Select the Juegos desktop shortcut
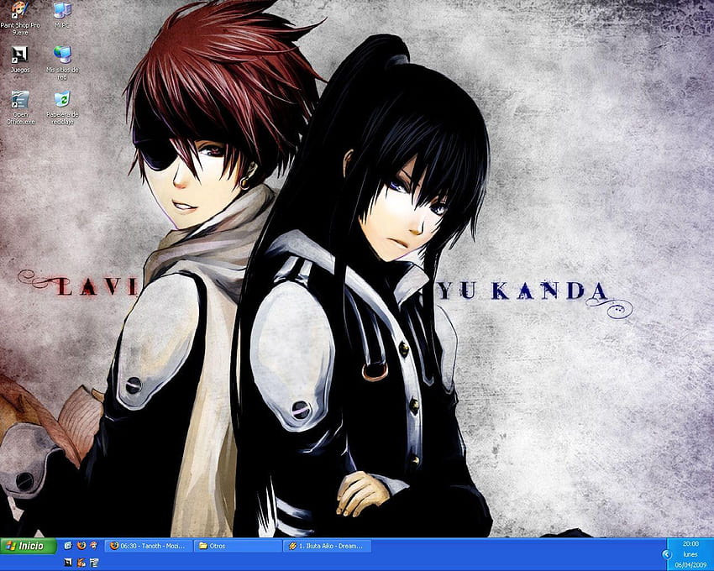 [x=20, y=59]
